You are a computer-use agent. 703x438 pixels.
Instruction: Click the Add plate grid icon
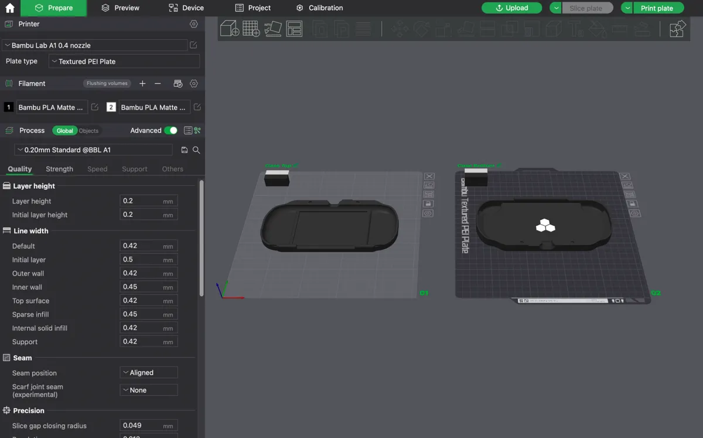click(x=251, y=28)
